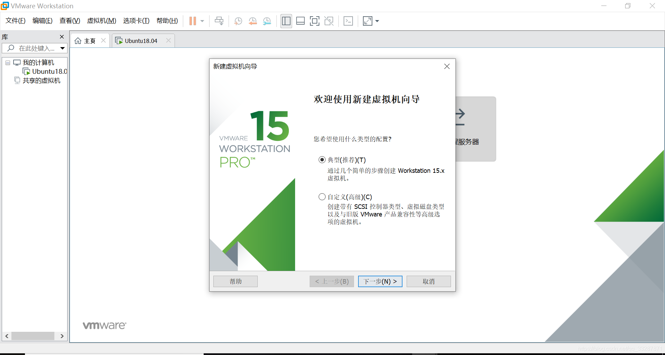Click the pause virtual machine toolbar icon

click(193, 21)
